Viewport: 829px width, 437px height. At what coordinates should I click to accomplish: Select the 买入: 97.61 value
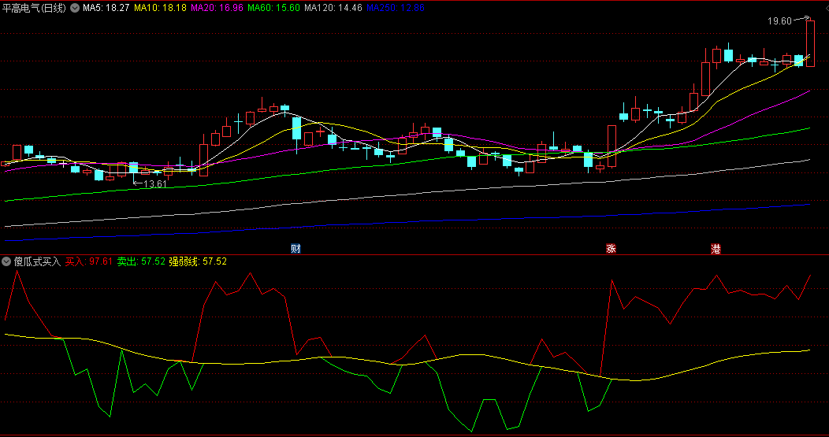click(x=89, y=261)
